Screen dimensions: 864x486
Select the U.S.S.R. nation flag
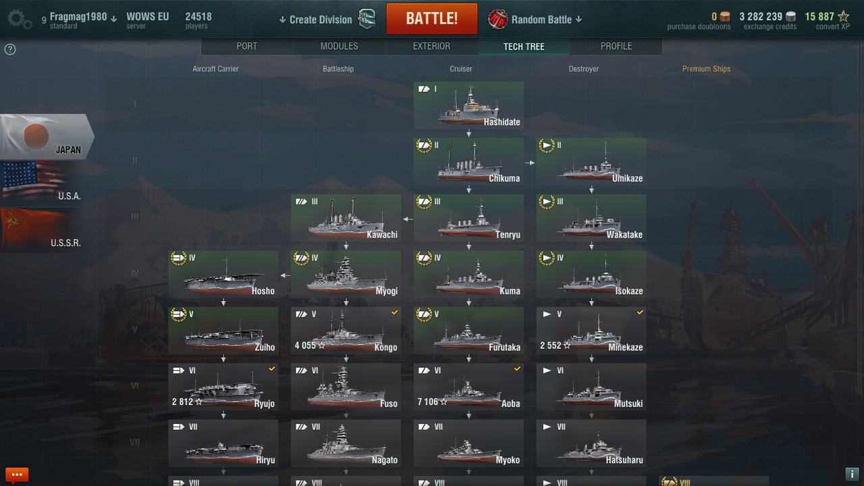(x=42, y=230)
